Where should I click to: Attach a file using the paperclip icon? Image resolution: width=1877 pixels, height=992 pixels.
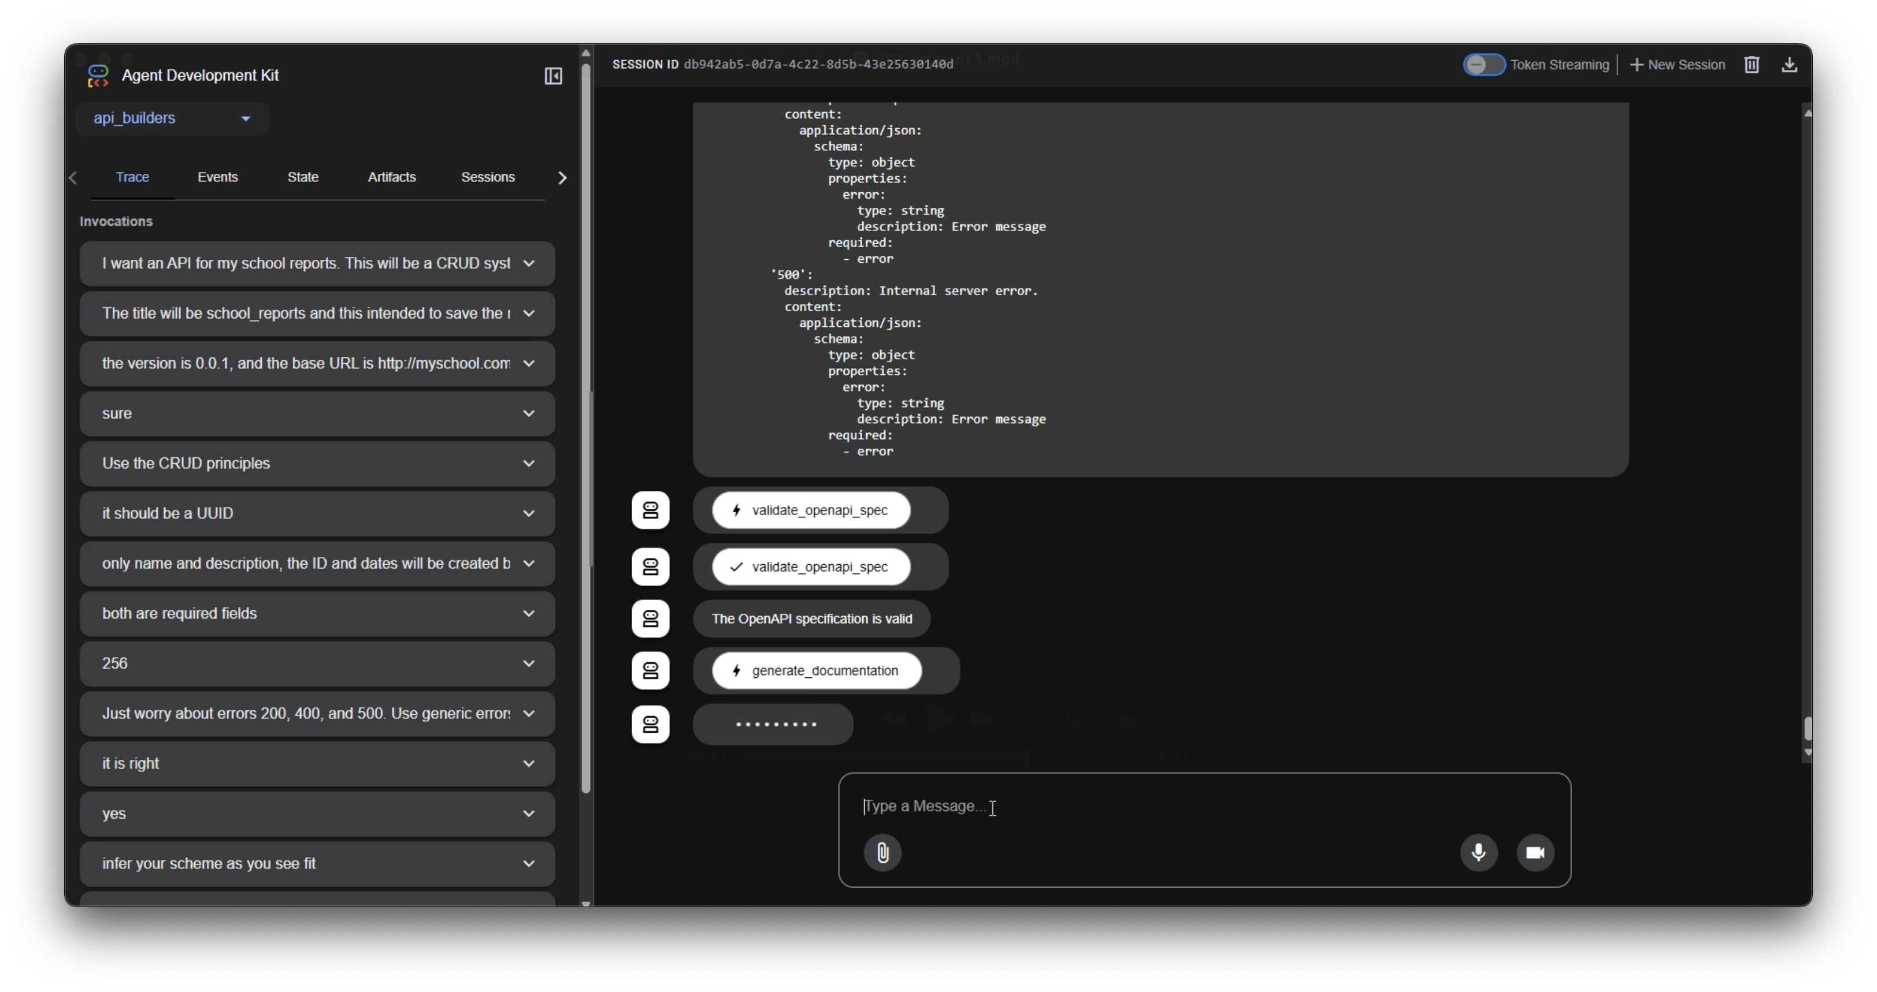[882, 852]
